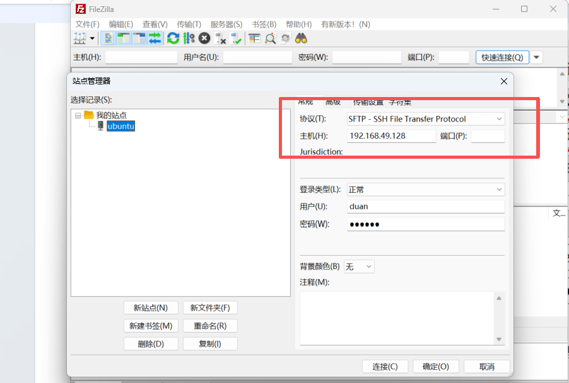Disconnect from the current server icon
Viewport: 569px width, 383px height.
click(x=220, y=38)
